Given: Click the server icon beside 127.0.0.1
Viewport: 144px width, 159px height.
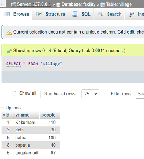Looking at the screenshot, I should (x=13, y=4).
